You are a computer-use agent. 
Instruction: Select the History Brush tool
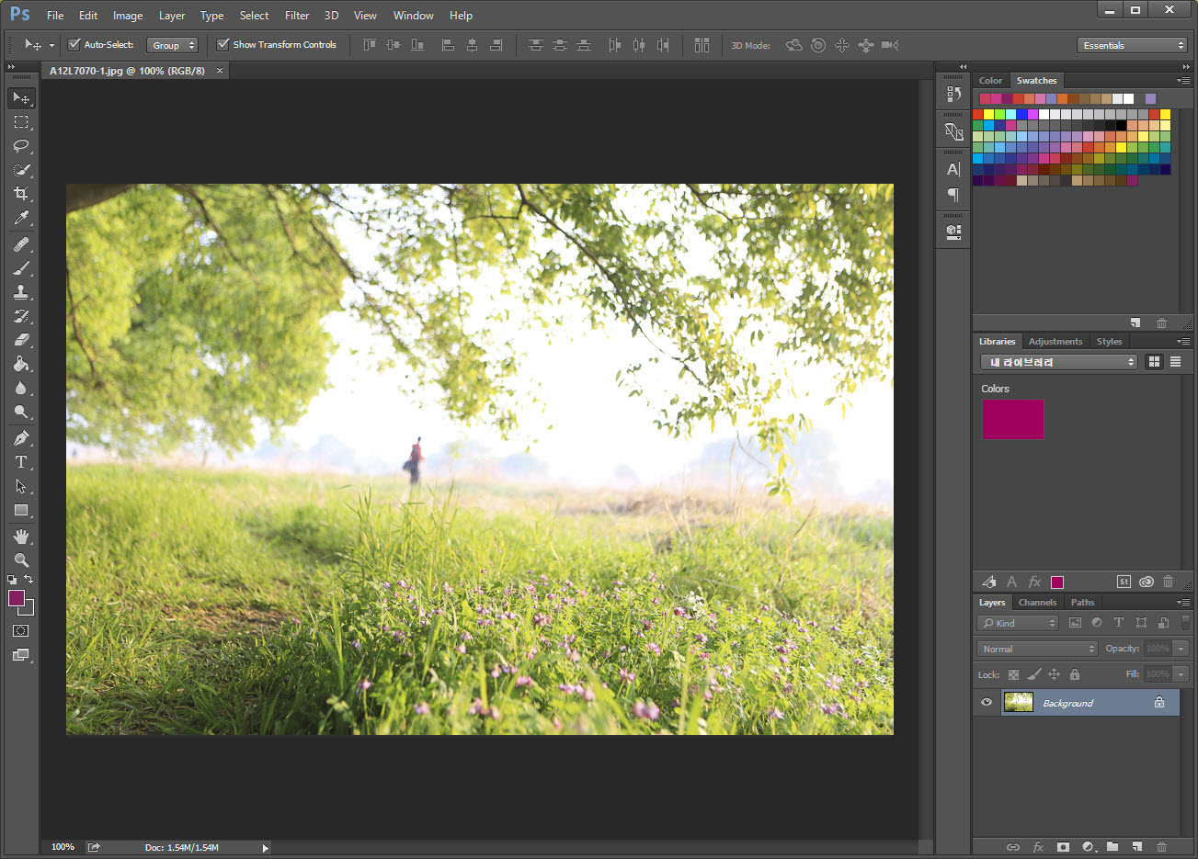pyautogui.click(x=21, y=316)
